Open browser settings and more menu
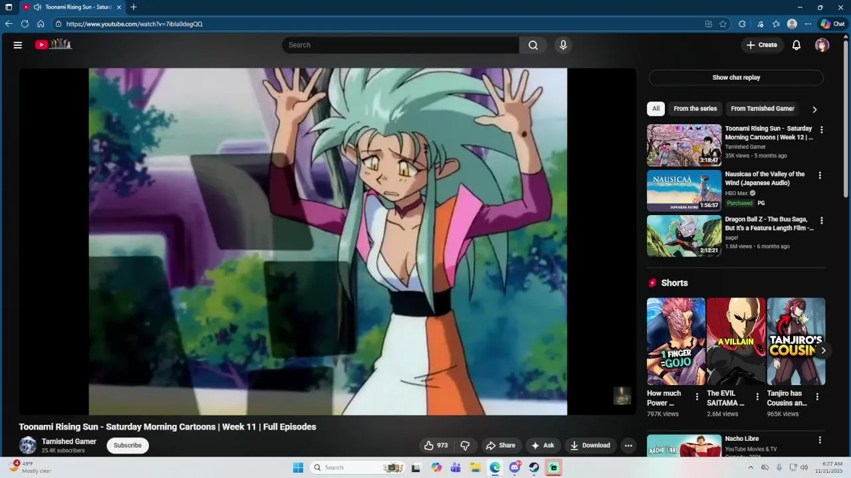The height and width of the screenshot is (478, 851). tap(808, 24)
